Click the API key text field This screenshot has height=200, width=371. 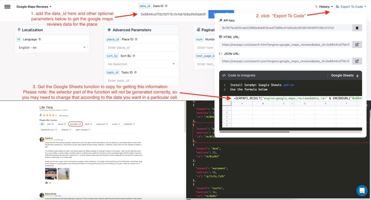click(x=285, y=28)
